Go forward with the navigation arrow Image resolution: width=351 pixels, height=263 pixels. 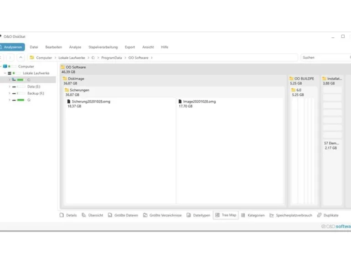pyautogui.click(x=10, y=58)
